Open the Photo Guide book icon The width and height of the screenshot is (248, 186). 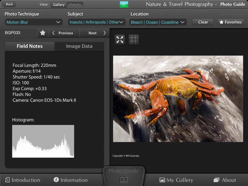click(124, 180)
